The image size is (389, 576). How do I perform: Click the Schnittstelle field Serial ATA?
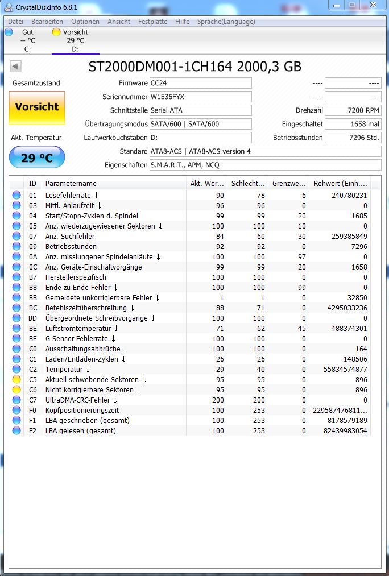click(x=201, y=110)
